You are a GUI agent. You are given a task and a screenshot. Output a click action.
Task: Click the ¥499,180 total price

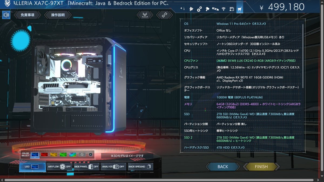tap(282, 7)
